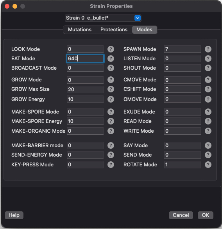This screenshot has width=222, height=229.
Task: Select the Modes tab
Action: 144,30
